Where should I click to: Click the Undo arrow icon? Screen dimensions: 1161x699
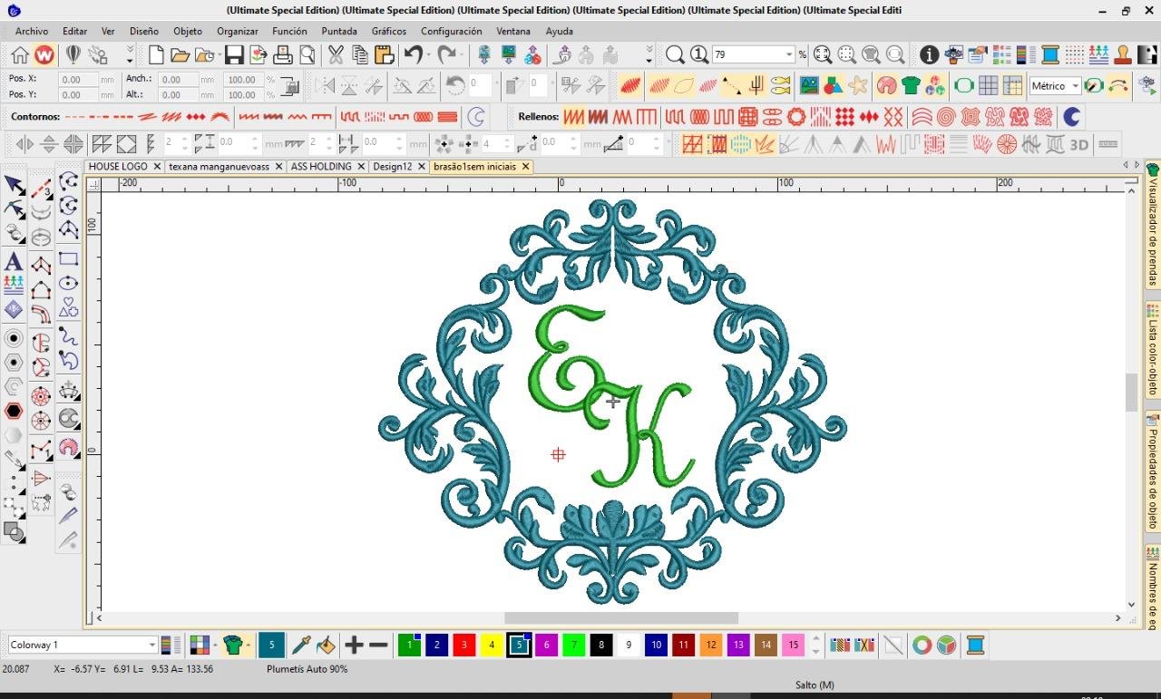pos(414,55)
